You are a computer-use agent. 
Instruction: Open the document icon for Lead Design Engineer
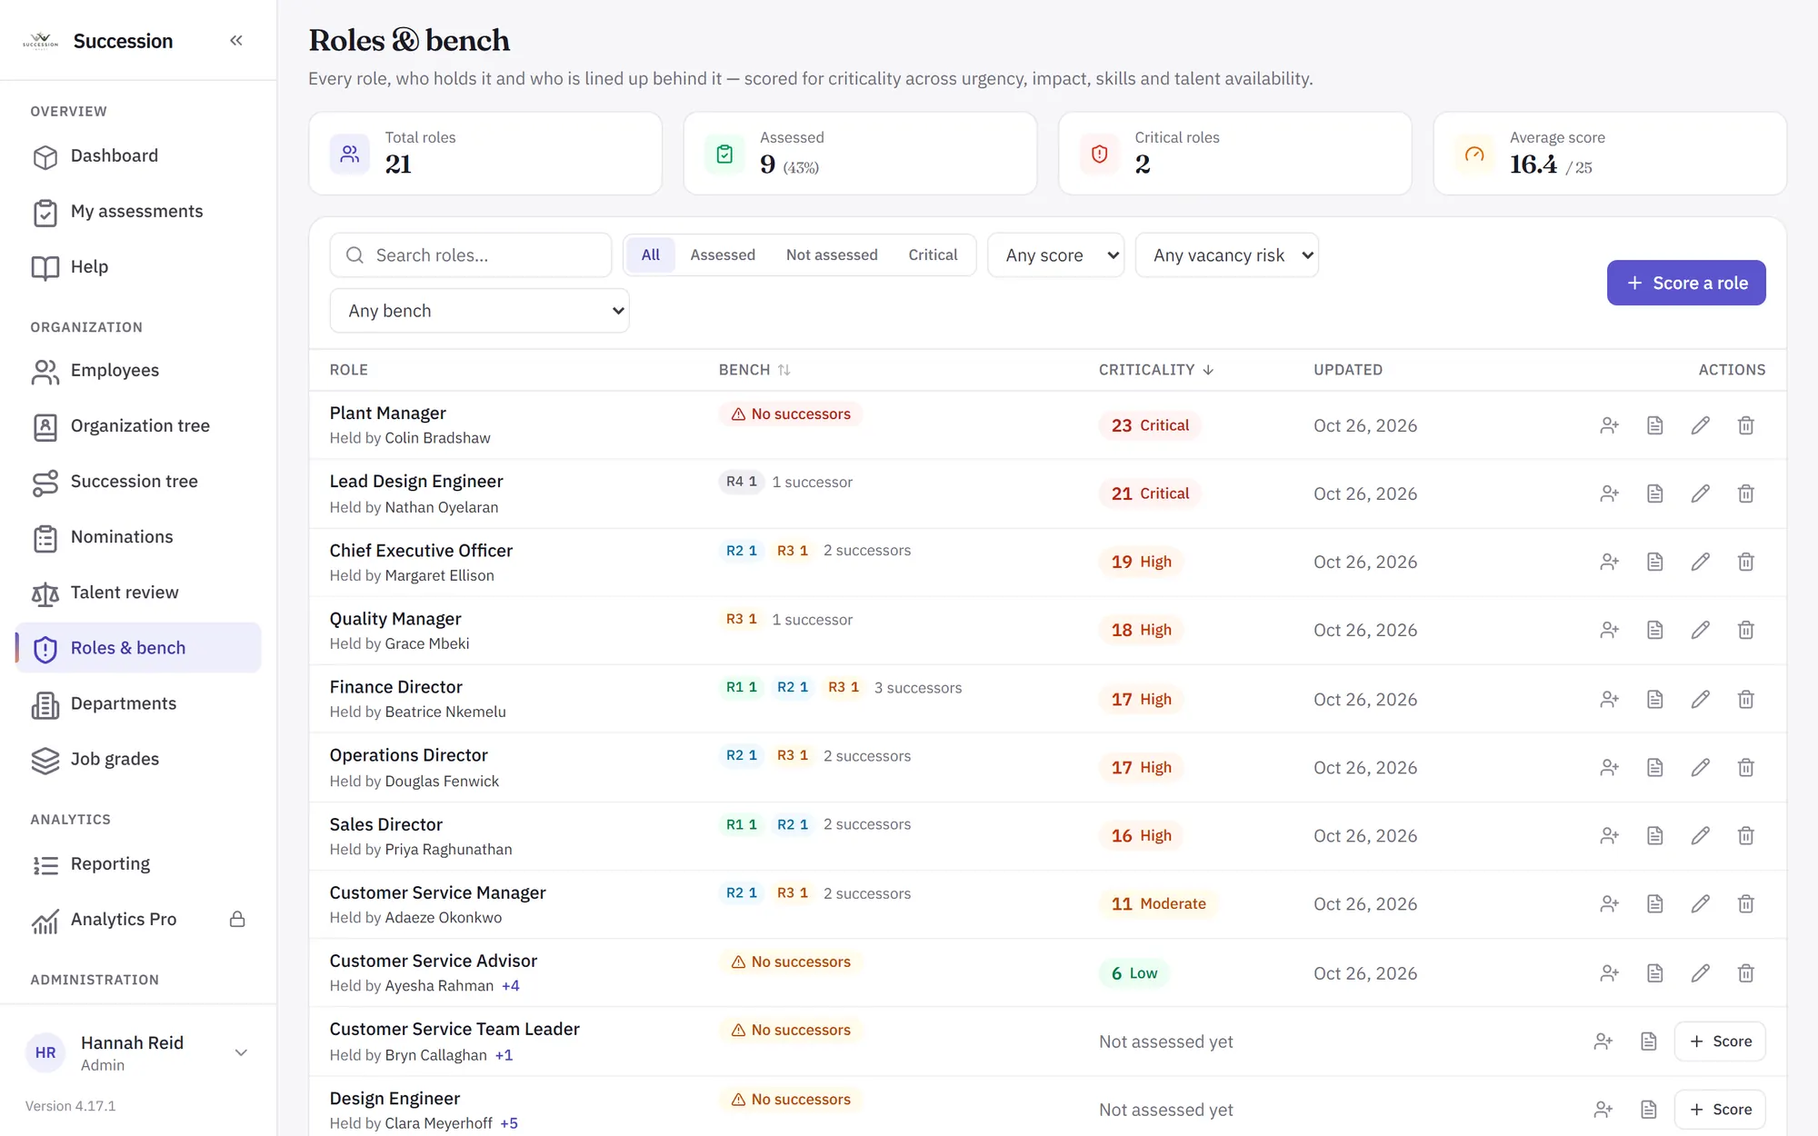pyautogui.click(x=1655, y=493)
